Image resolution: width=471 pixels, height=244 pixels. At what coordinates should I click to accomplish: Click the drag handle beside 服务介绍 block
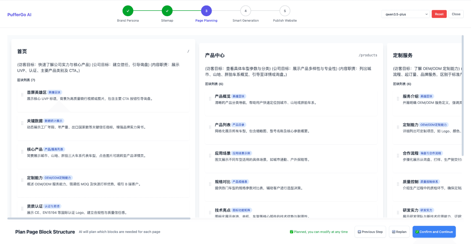tap(397, 99)
